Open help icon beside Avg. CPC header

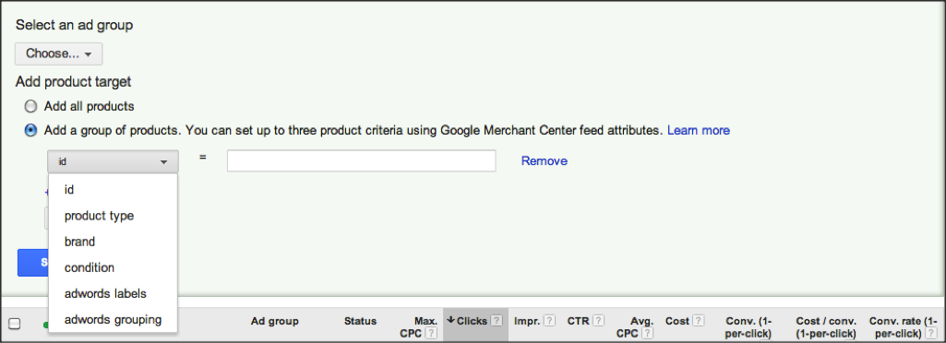[x=647, y=333]
